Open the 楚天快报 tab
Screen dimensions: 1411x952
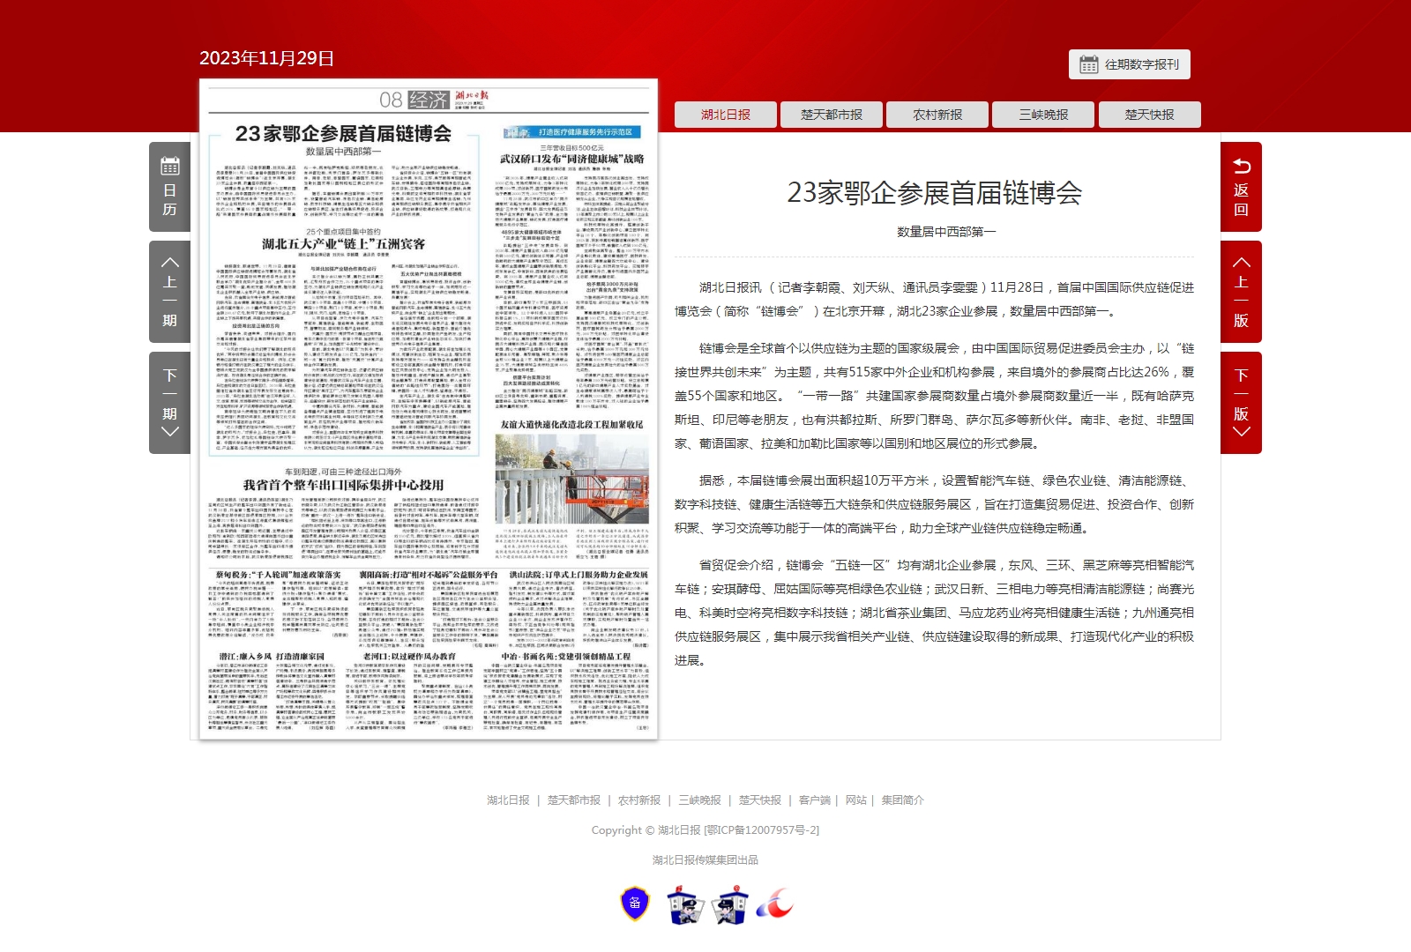click(x=1149, y=115)
